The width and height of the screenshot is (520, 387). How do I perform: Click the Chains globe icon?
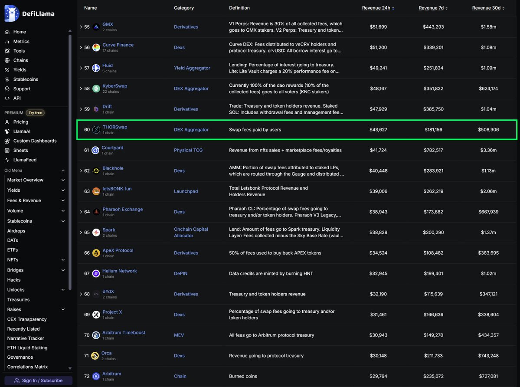tap(7, 60)
